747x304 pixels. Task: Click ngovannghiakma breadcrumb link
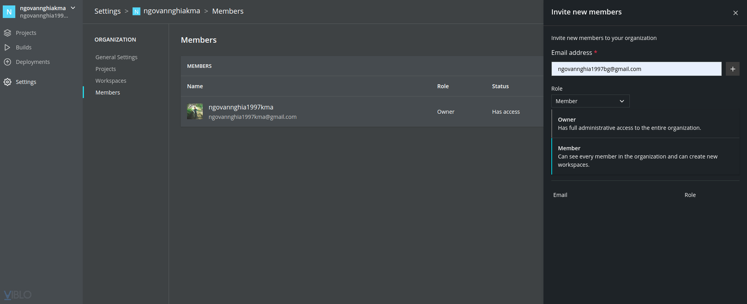[172, 11]
